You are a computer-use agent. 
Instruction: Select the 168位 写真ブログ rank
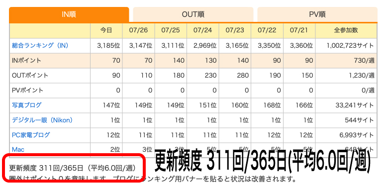click(x=267, y=105)
